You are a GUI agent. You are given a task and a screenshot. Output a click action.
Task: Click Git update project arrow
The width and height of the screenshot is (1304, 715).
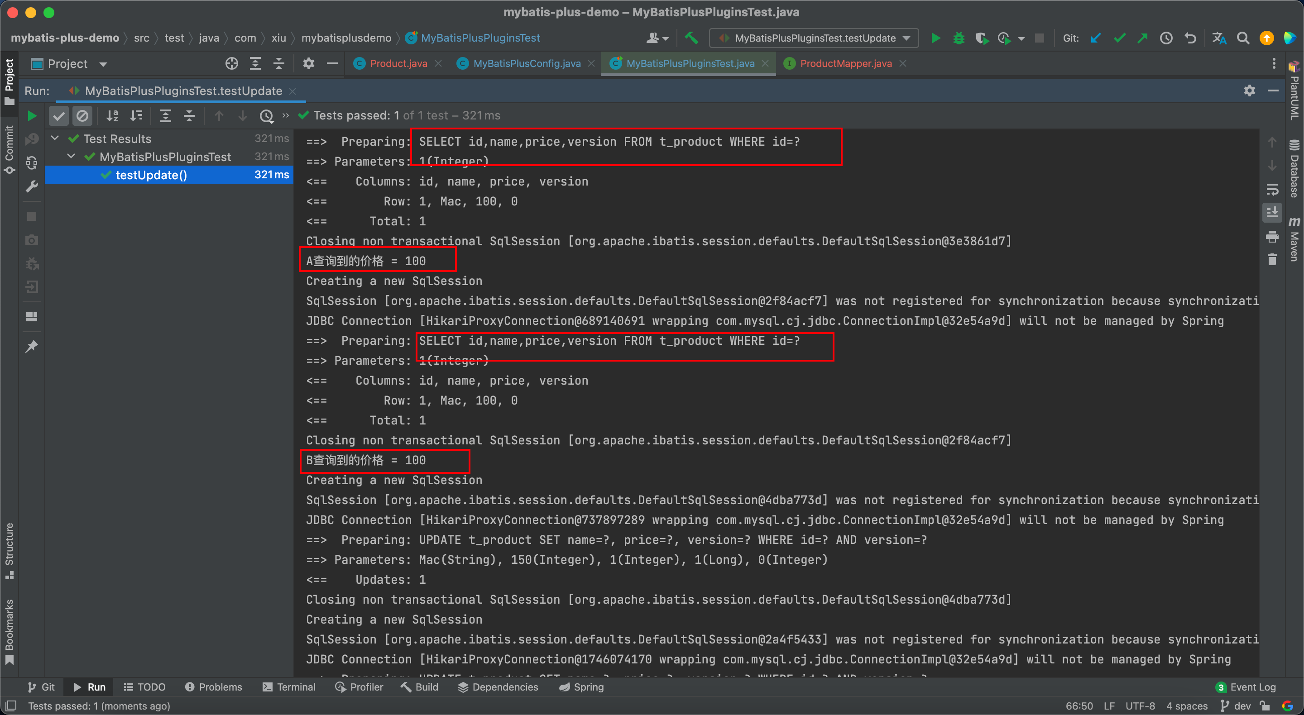pos(1096,38)
